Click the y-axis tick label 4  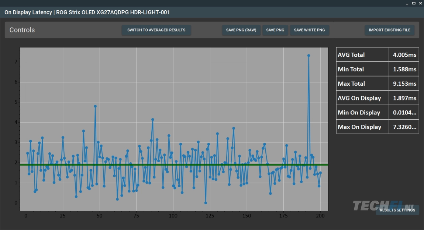coord(16,122)
